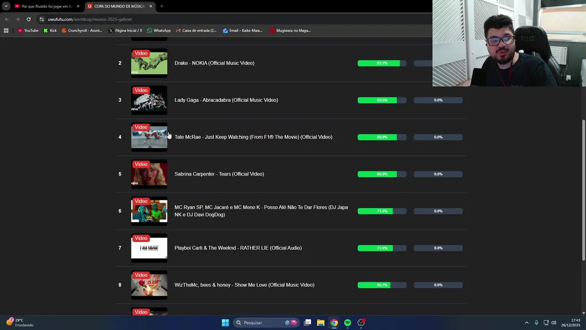Open the taskbar app with red notification badge
The image size is (586, 330).
coord(361,323)
